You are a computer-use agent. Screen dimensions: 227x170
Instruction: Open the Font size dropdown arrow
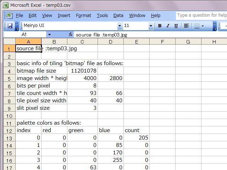pyautogui.click(x=151, y=26)
